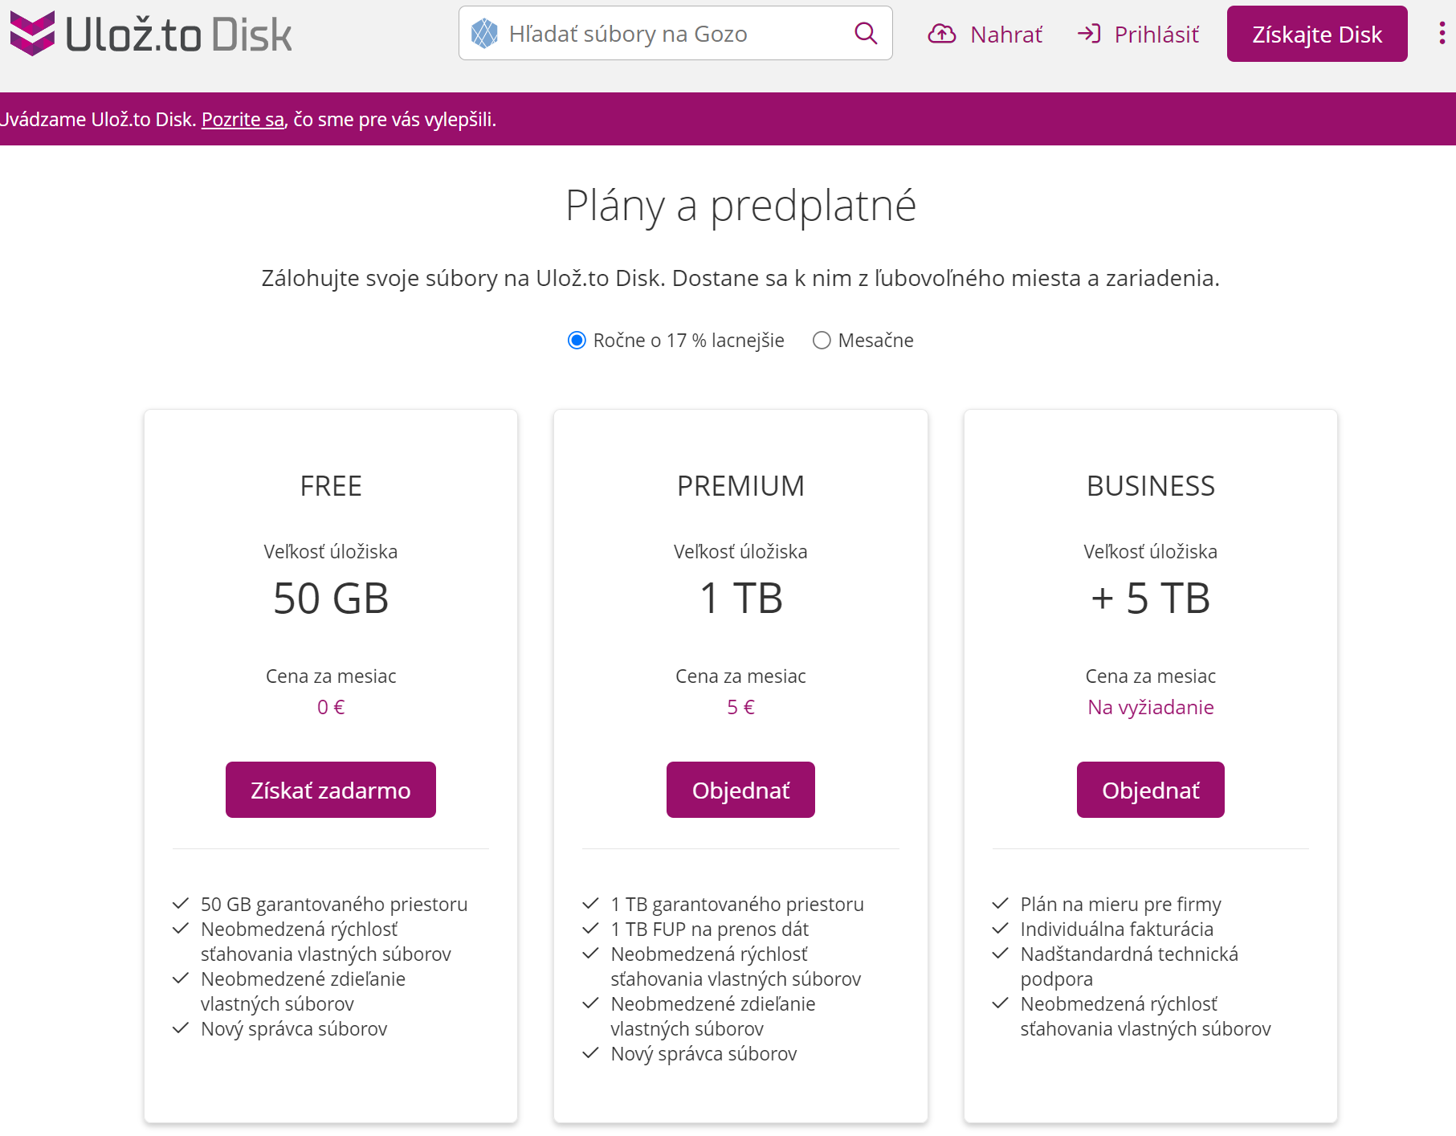Click the Gozo hexagon icon in search box
This screenshot has height=1136, width=1456.
pos(484,34)
